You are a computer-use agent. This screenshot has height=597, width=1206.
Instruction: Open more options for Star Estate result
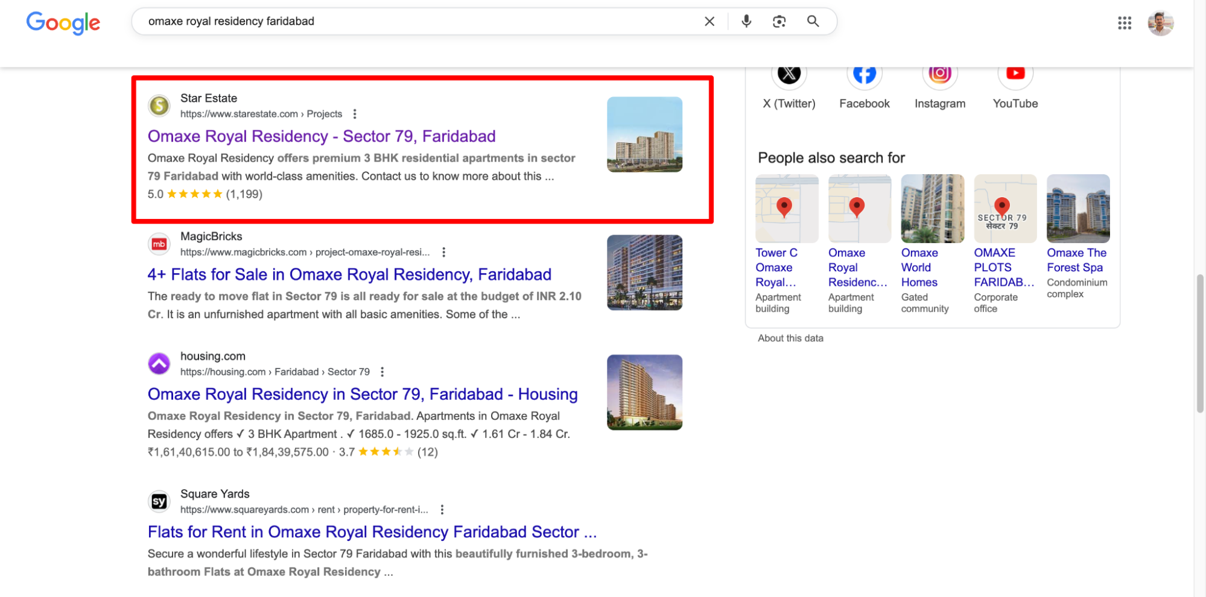click(x=355, y=114)
